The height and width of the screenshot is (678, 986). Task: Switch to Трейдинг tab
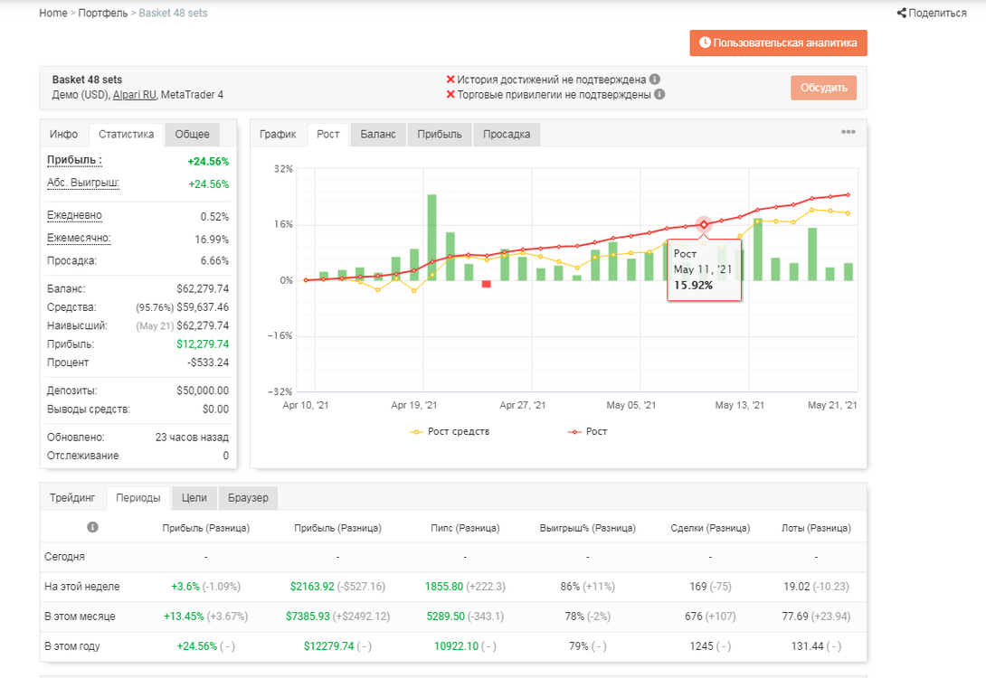click(x=72, y=498)
